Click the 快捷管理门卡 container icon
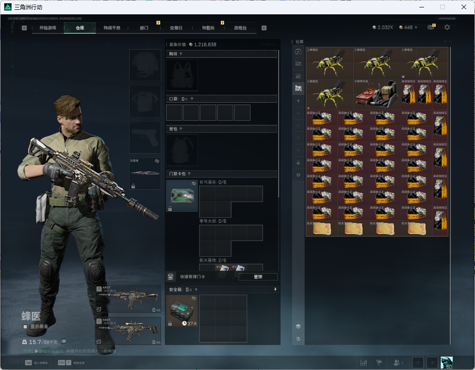The height and width of the screenshot is (370, 475). (170, 277)
